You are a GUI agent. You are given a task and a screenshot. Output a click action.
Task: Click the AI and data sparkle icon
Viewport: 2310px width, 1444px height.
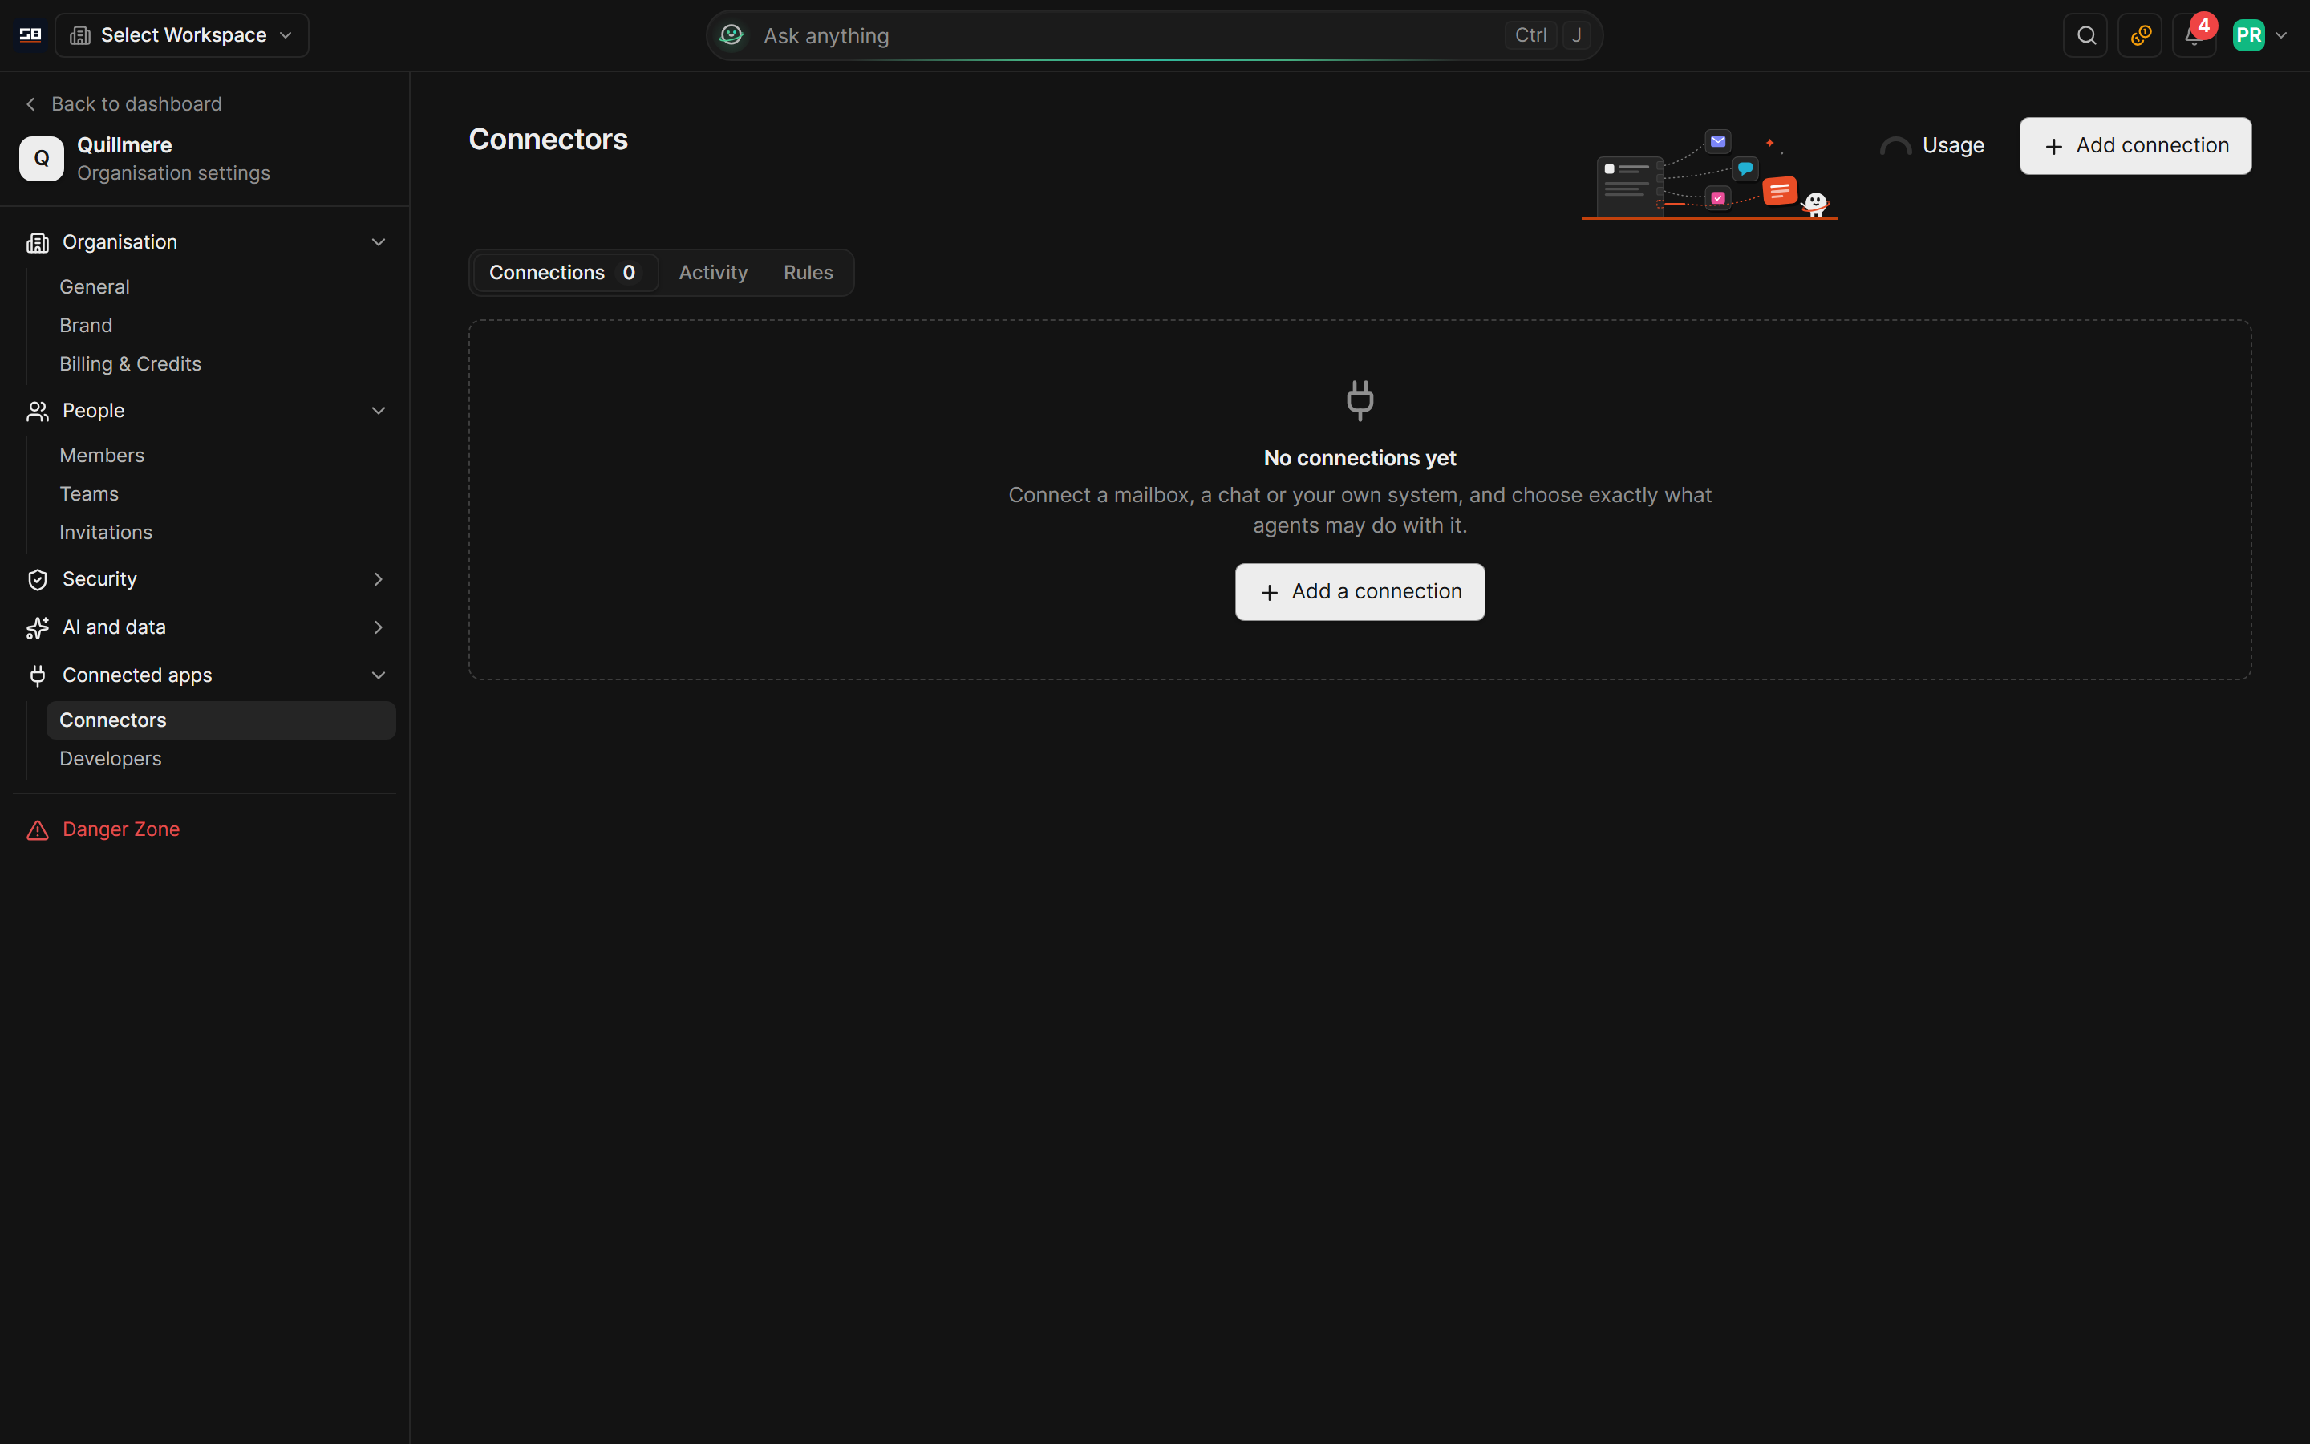pos(37,627)
